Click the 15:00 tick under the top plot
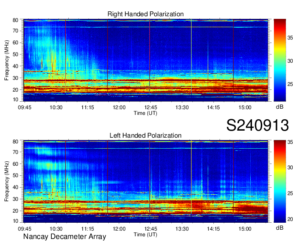The image size is (298, 242). [x=245, y=107]
